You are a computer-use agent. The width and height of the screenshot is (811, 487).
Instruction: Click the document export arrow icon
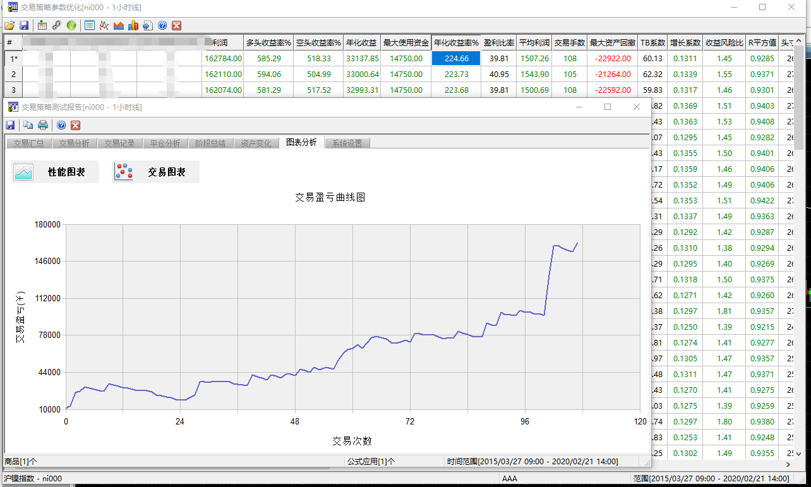pos(147,26)
